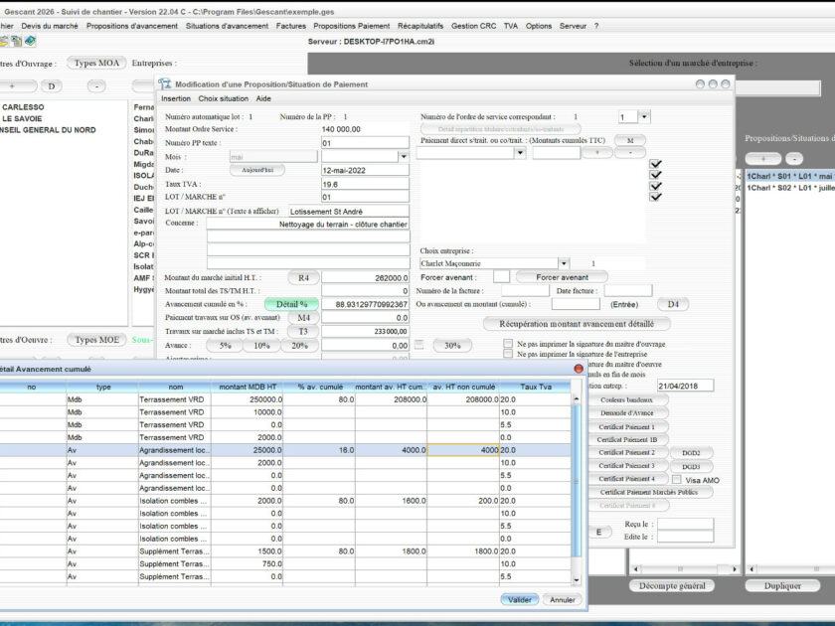Click the T3 button
The image size is (835, 626).
[303, 331]
